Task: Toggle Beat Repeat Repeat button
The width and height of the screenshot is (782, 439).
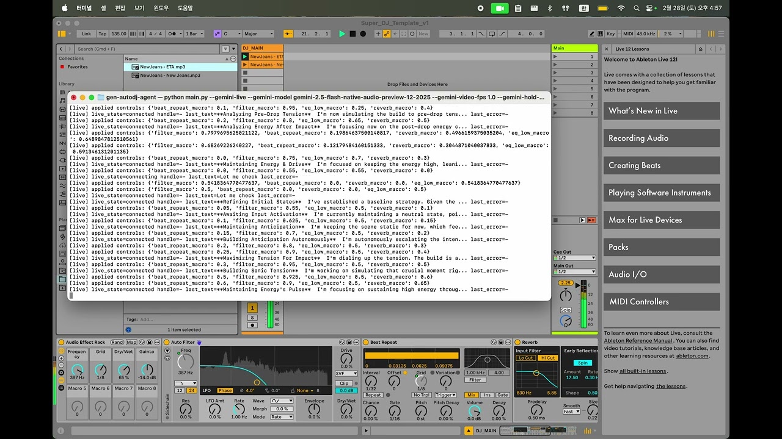Action: 373,395
